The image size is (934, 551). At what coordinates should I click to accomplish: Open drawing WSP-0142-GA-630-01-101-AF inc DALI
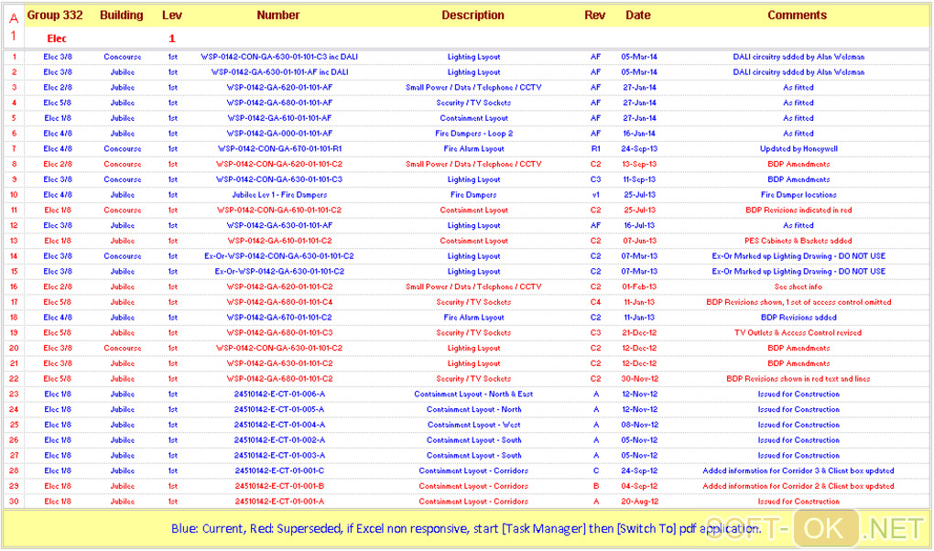coord(279,72)
